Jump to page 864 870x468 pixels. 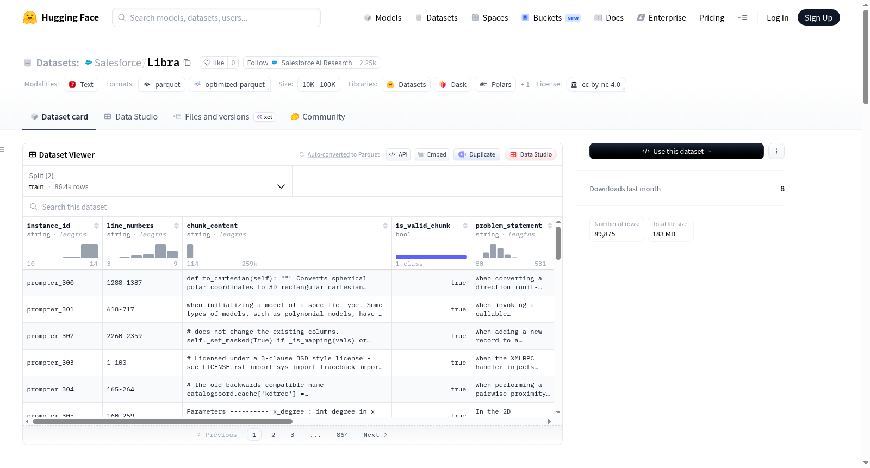coord(342,435)
